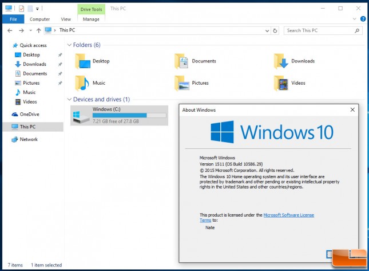Switch to the View ribbon tab
This screenshot has width=369, height=271.
click(x=66, y=19)
